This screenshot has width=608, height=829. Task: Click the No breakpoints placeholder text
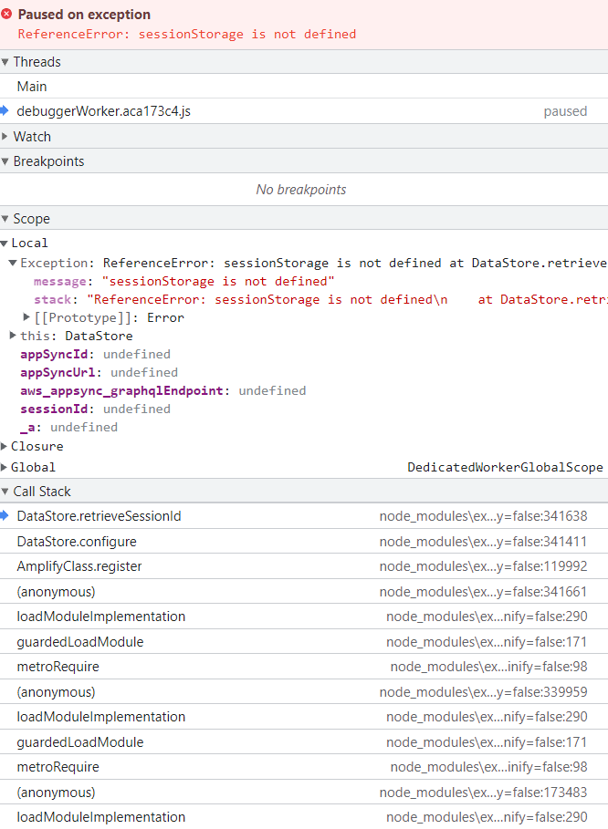[301, 190]
